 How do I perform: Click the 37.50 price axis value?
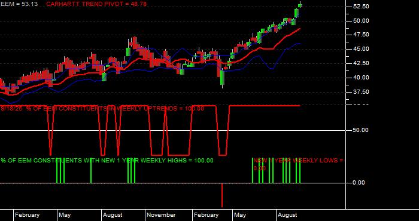(x=361, y=92)
